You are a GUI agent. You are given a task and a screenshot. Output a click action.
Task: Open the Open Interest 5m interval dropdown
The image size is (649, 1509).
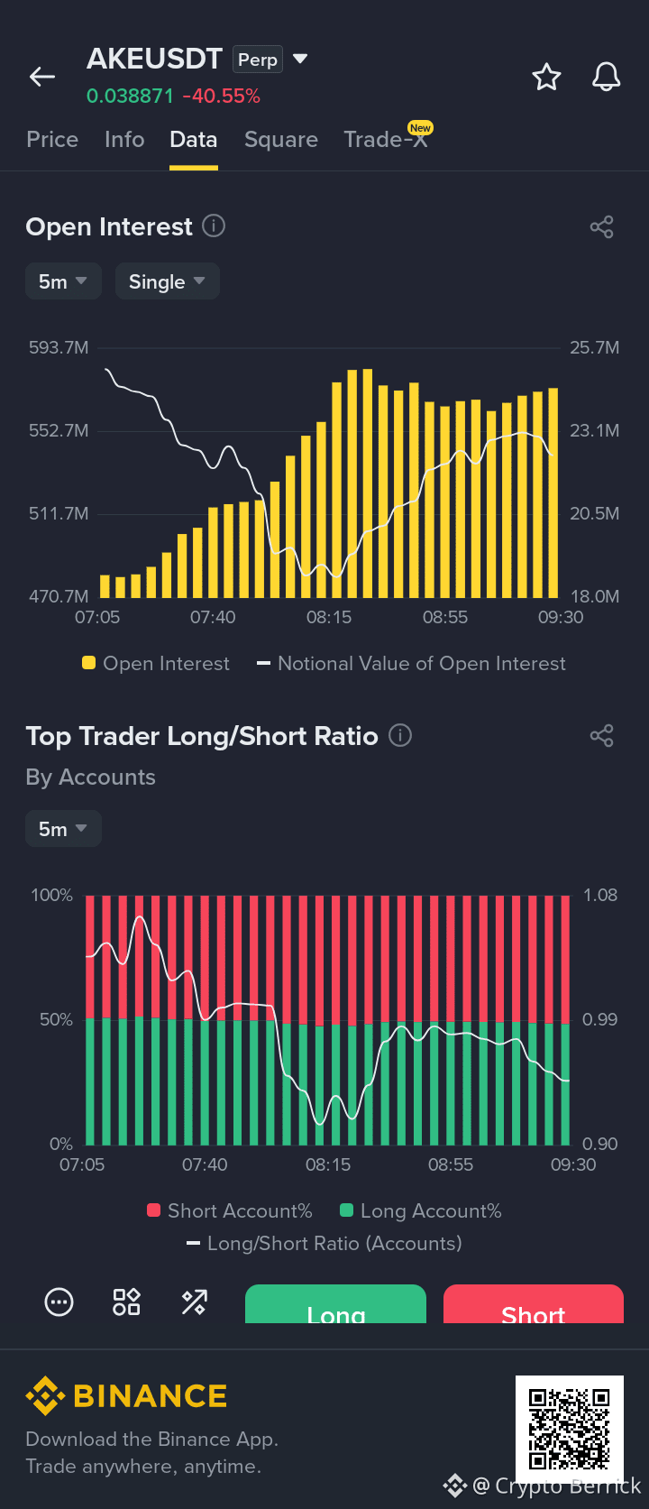pyautogui.click(x=63, y=281)
